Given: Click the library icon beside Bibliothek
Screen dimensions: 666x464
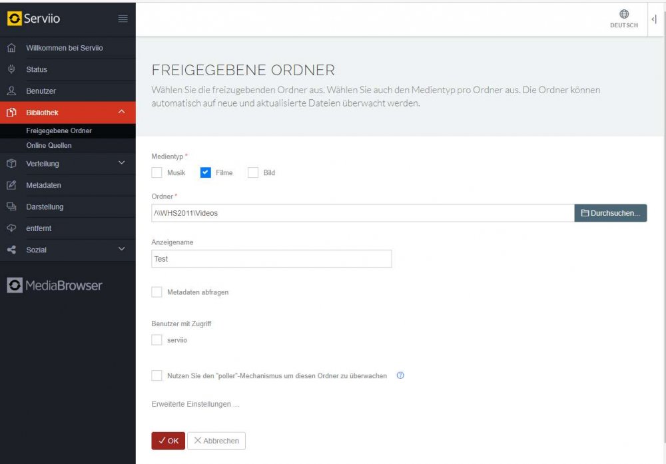Looking at the screenshot, I should [11, 113].
